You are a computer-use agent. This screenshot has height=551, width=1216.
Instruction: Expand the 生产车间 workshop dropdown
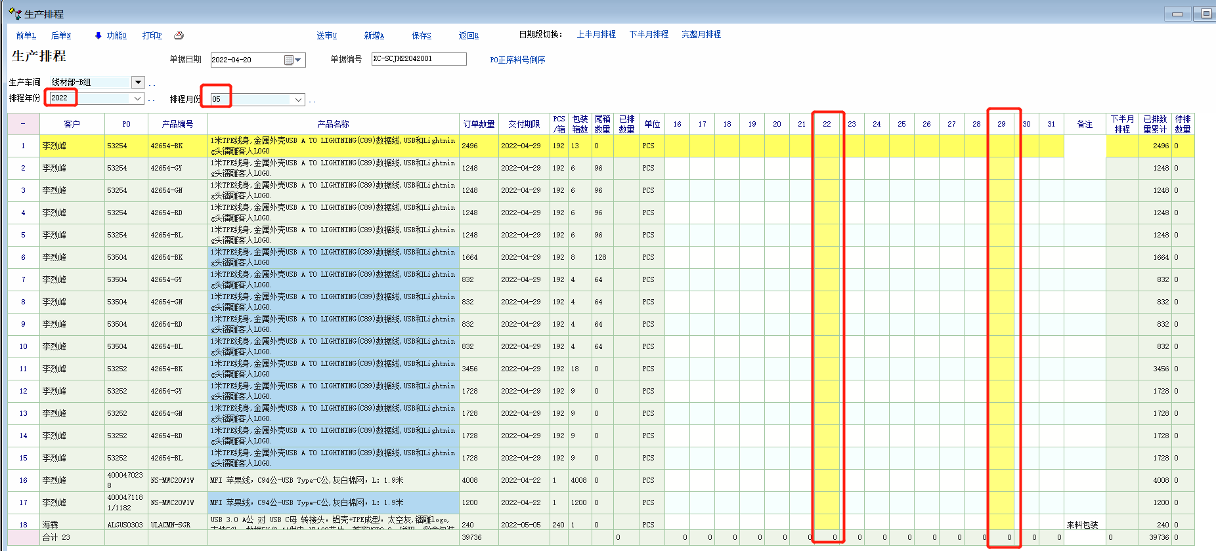[x=138, y=82]
